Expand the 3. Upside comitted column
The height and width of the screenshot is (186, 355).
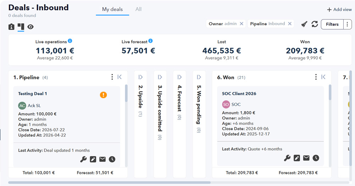[160, 77]
